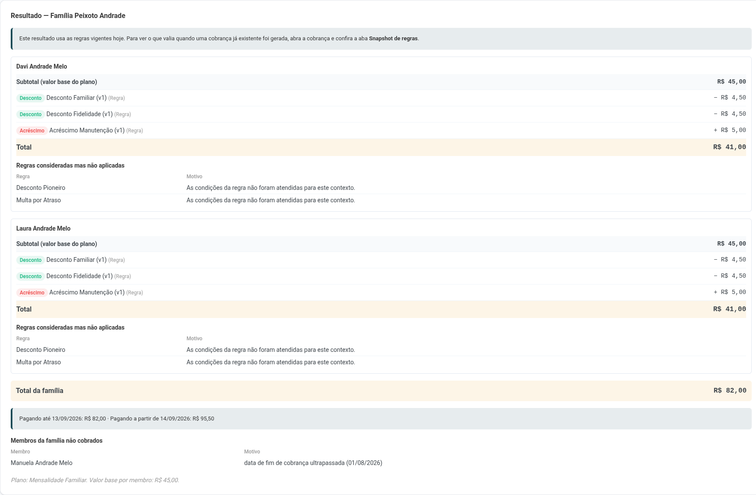Click "Multa por Atraso" under Laura Andrade Melo

click(39, 362)
